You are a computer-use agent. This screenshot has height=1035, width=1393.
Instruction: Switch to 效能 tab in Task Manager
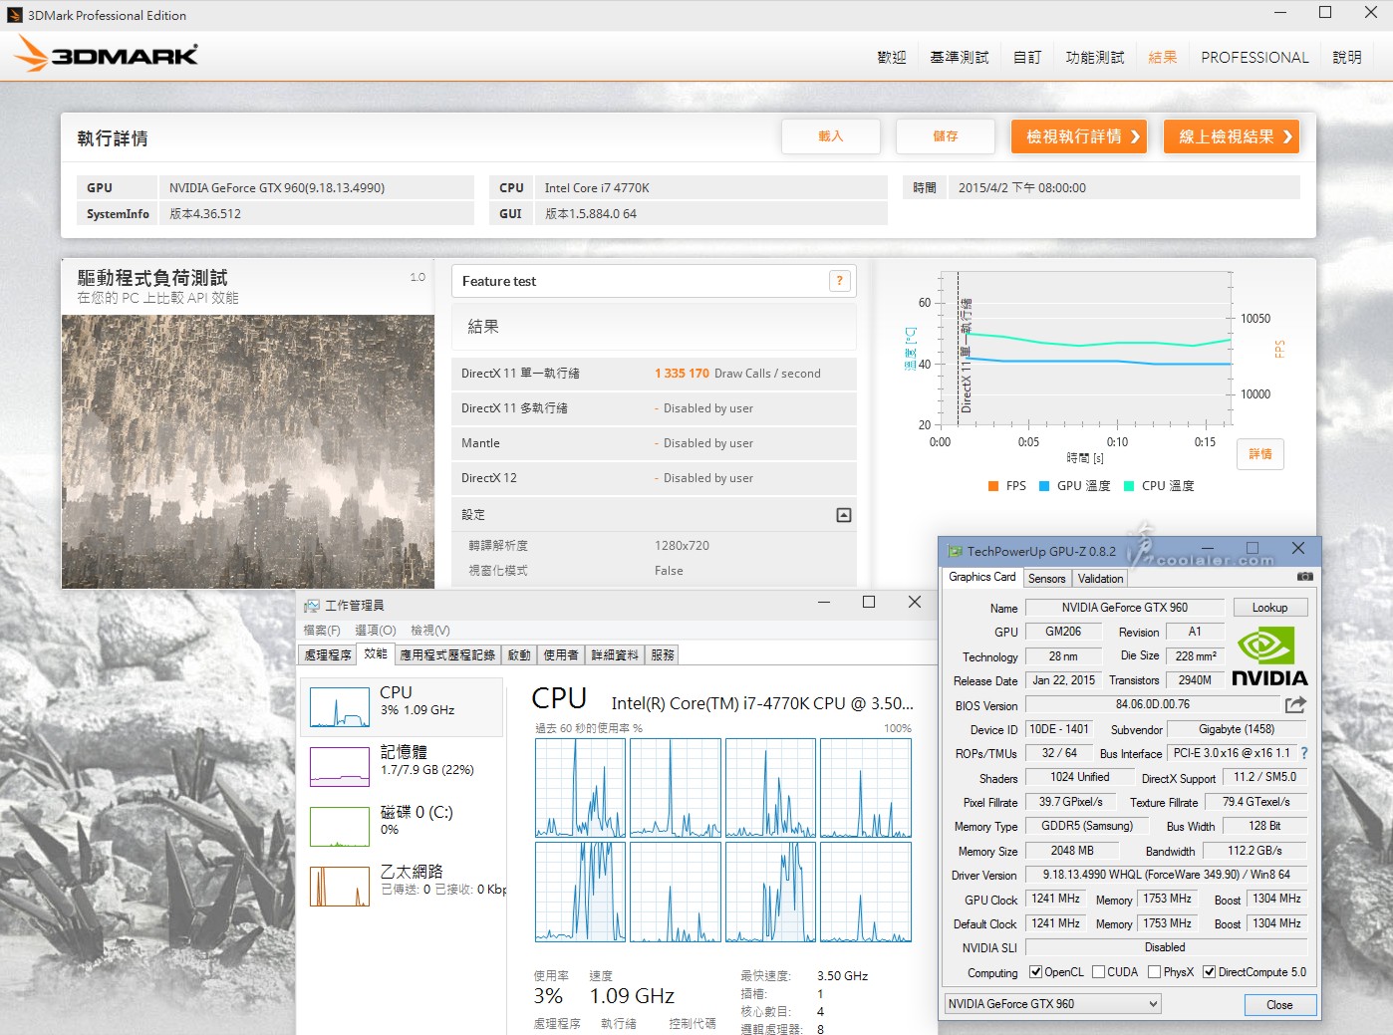pos(376,653)
